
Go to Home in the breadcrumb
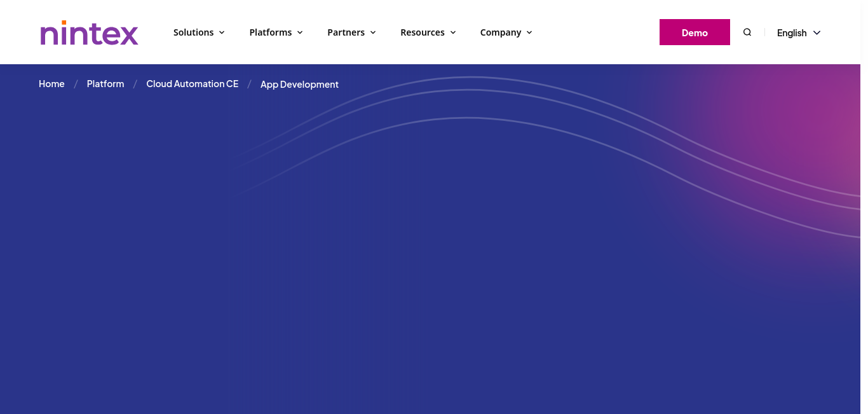pos(51,84)
